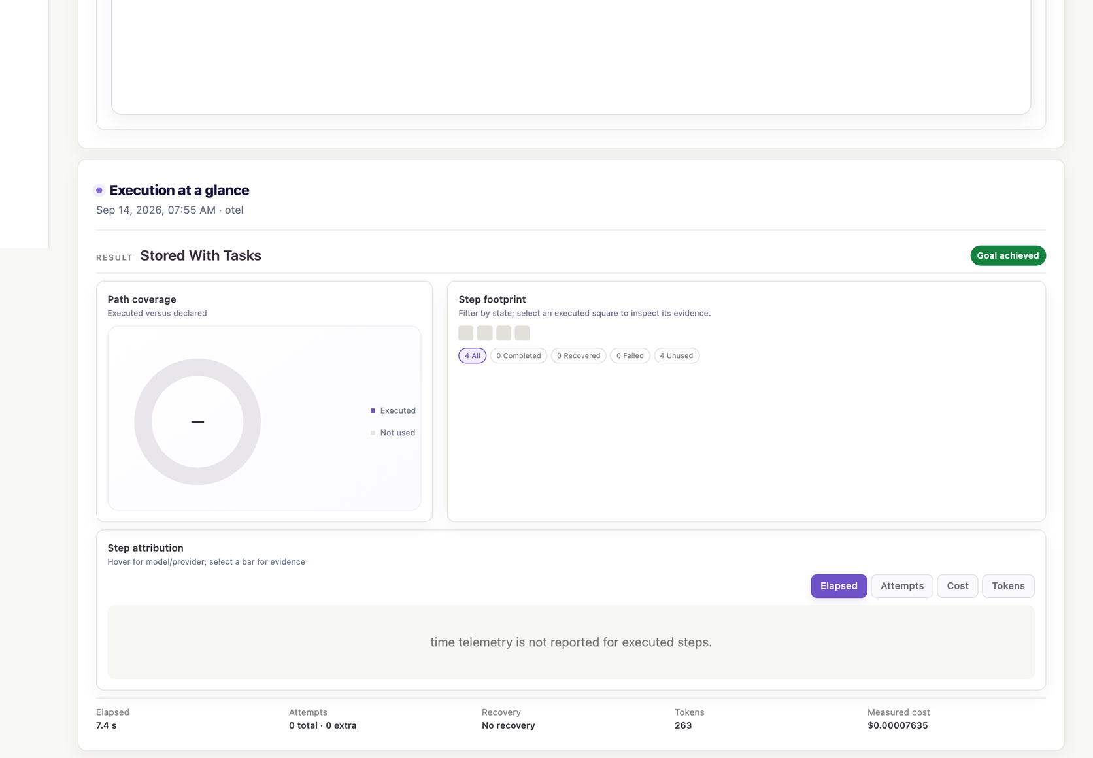The image size is (1093, 758).
Task: Select the Elapsed metric tab
Action: tap(839, 586)
